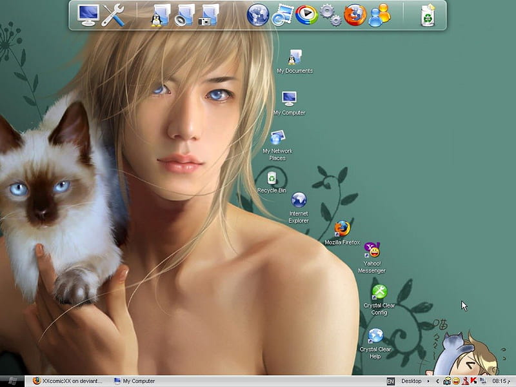Select the Crystal Clear Config desktop shortcut

click(379, 300)
